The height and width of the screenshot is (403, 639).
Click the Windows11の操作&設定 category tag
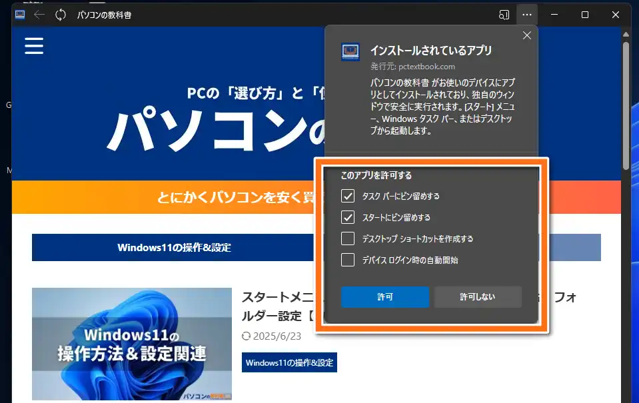pyautogui.click(x=289, y=362)
